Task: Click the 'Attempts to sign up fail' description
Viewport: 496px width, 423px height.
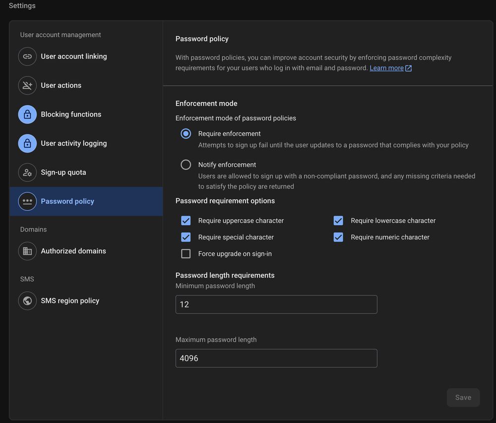Action: (333, 145)
